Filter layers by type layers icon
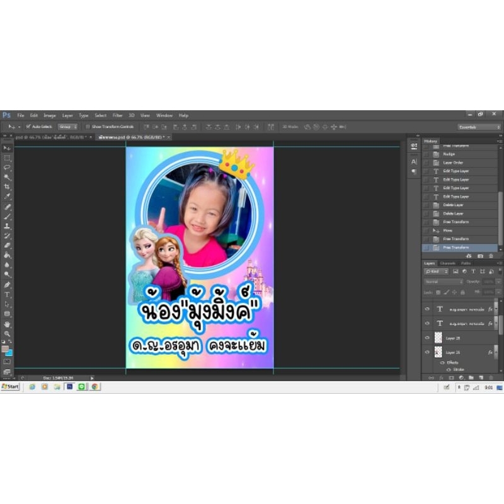504x504 pixels. tap(474, 272)
